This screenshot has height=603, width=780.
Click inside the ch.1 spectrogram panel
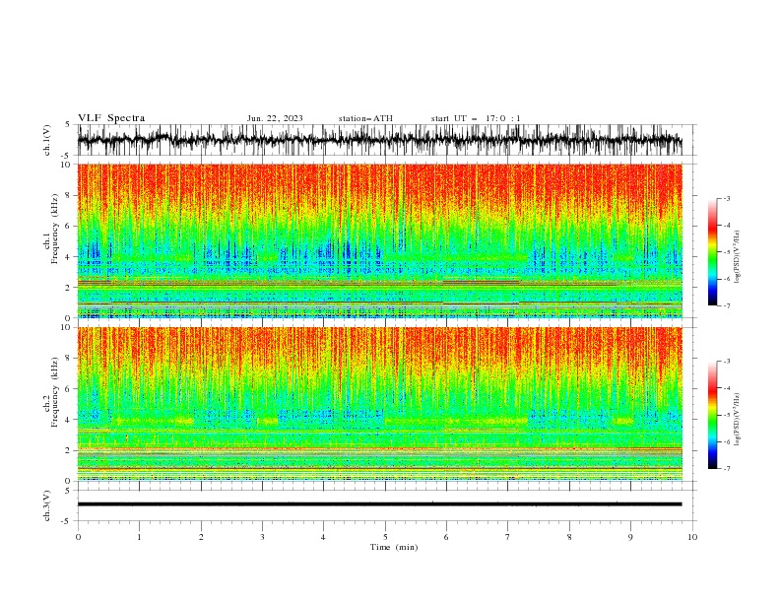379,240
